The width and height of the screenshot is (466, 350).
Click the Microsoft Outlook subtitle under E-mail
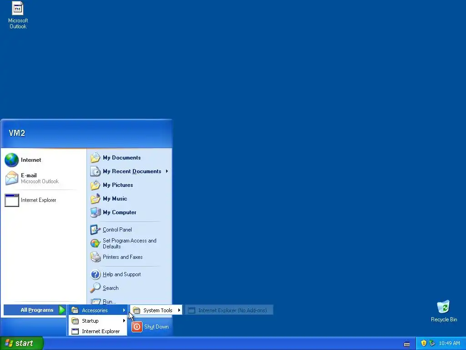click(x=40, y=181)
